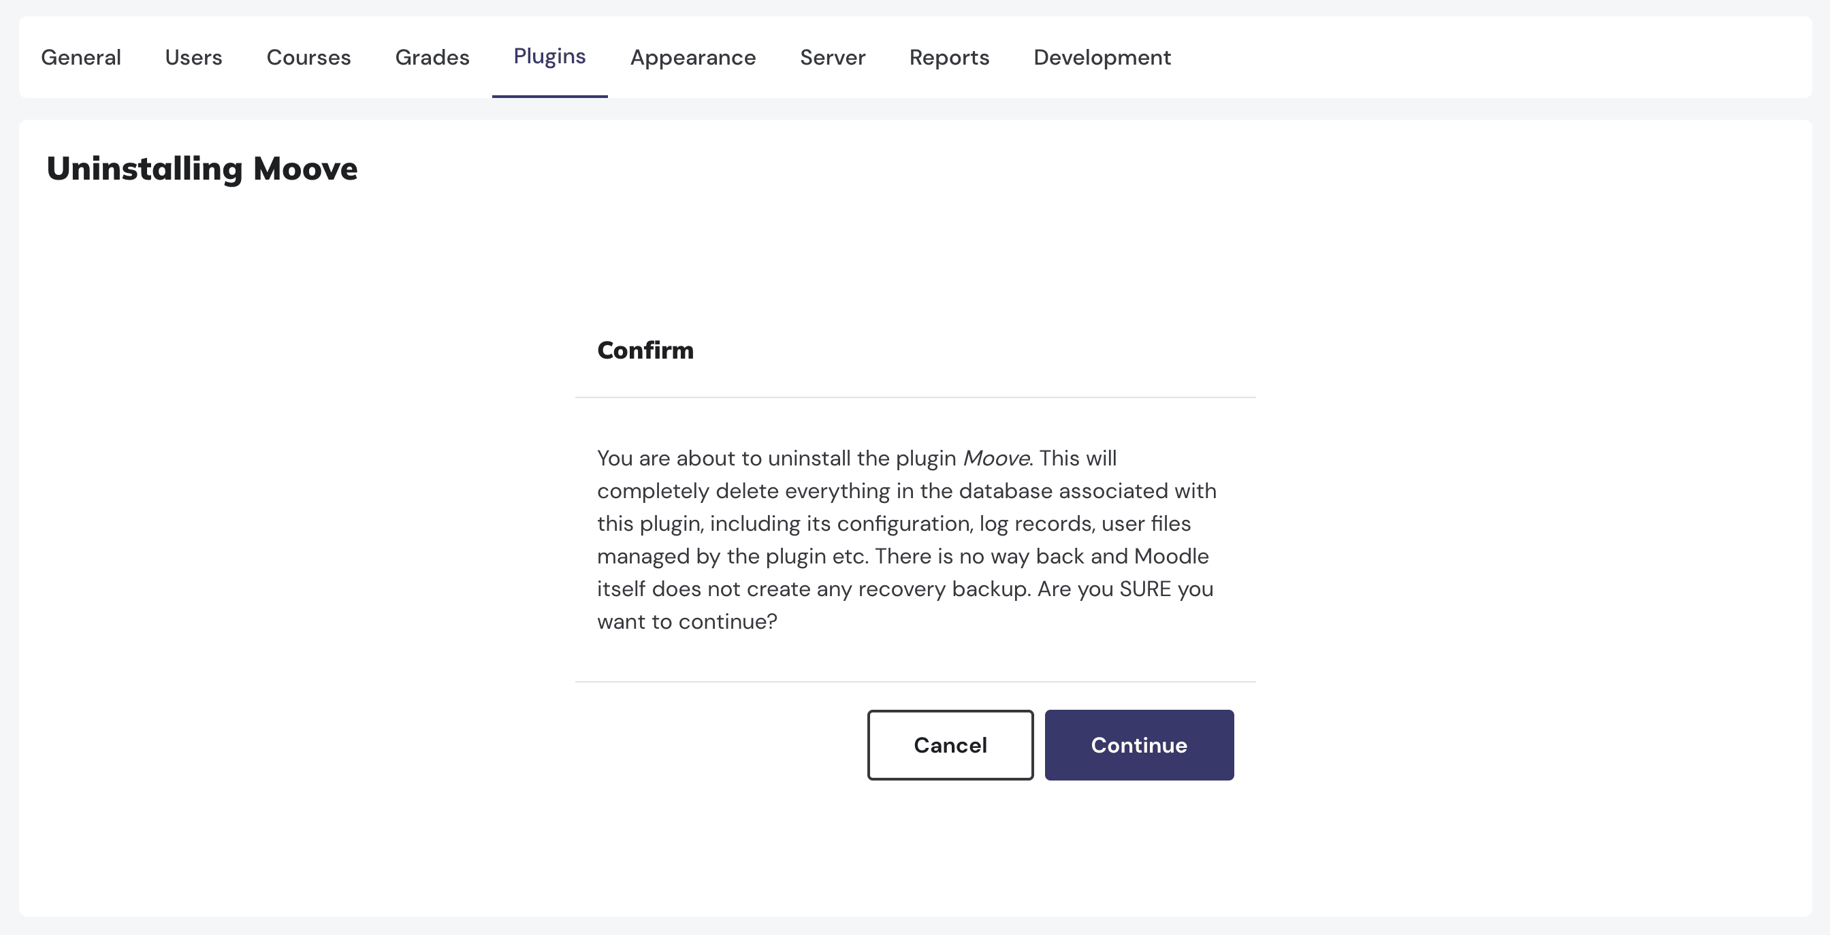Select the Grades menu item
Image resolution: width=1830 pixels, height=935 pixels.
[x=432, y=56]
